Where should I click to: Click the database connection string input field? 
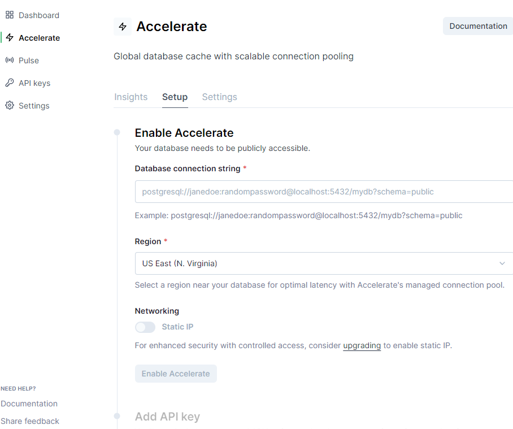[322, 192]
